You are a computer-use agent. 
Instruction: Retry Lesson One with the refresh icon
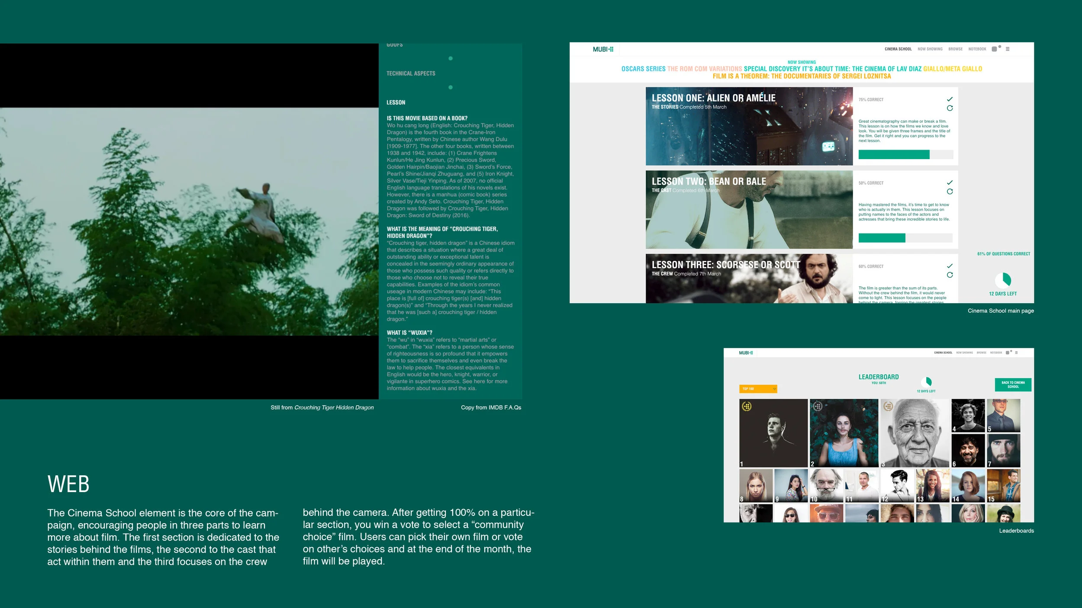(x=950, y=108)
